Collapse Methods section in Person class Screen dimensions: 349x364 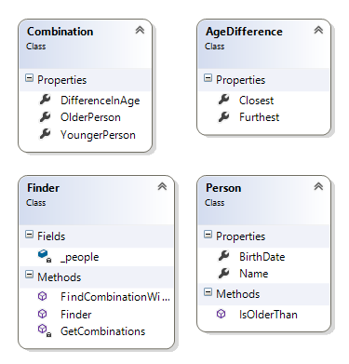208,292
